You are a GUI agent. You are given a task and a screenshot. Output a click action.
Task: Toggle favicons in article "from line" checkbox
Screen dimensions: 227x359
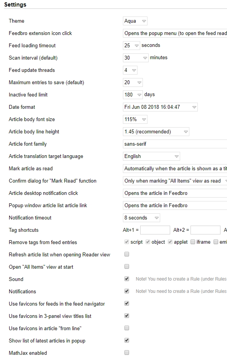coord(127,328)
